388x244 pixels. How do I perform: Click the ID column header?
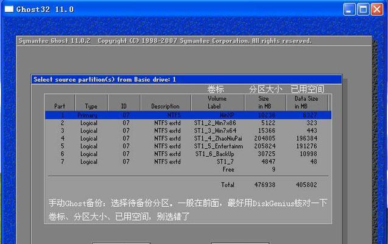(124, 102)
